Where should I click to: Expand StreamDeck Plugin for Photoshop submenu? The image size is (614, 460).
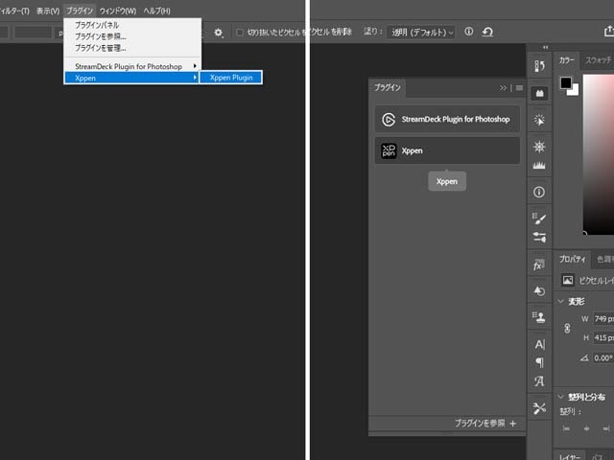[x=132, y=66]
